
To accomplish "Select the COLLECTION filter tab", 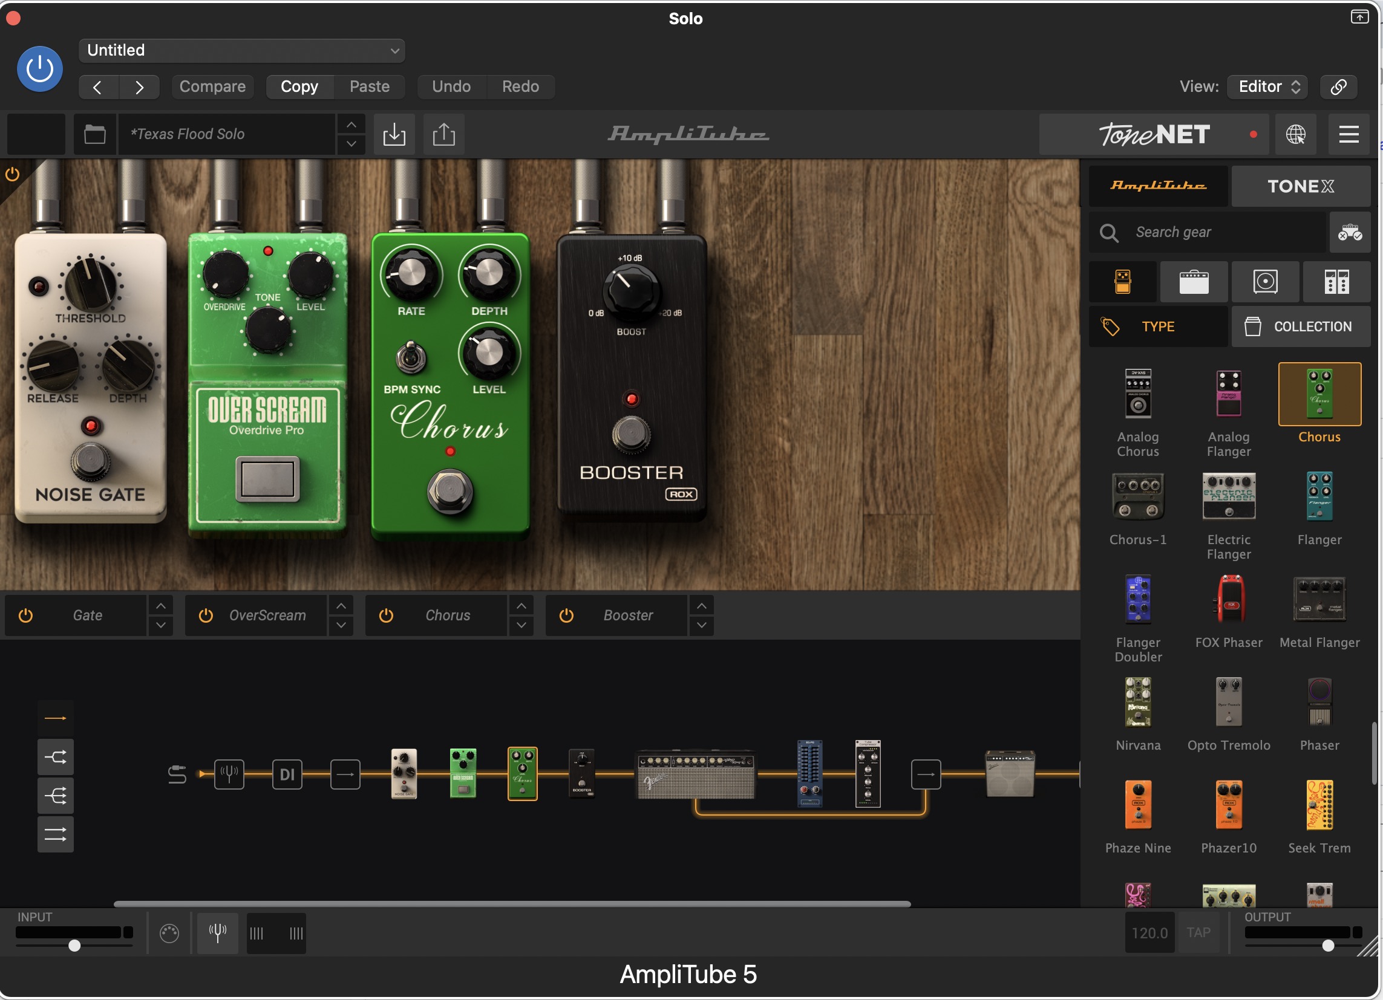I will coord(1301,326).
